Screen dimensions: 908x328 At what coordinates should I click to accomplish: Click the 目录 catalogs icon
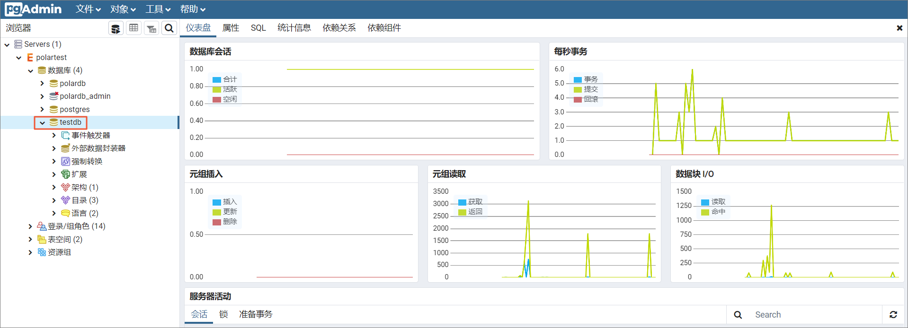(65, 200)
